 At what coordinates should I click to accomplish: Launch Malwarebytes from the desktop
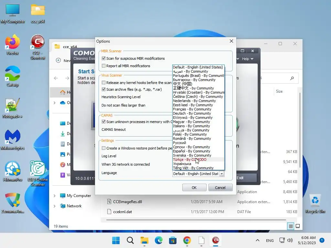[x=13, y=139]
